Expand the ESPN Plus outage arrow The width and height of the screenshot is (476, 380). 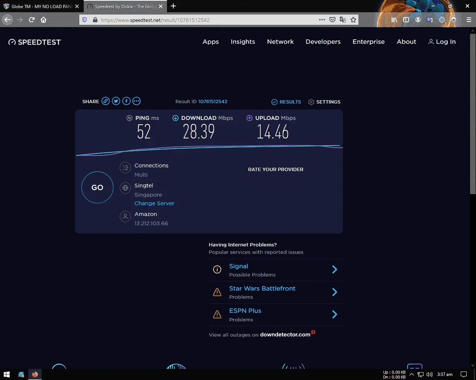click(x=334, y=314)
